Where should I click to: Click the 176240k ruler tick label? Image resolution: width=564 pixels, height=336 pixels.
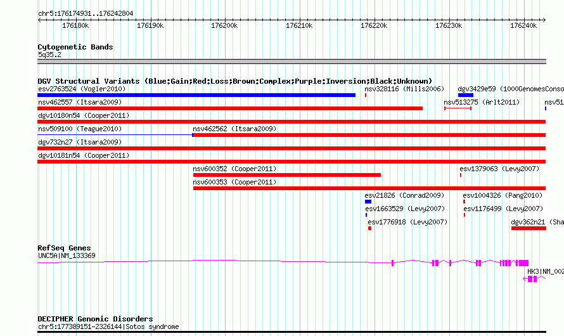[523, 25]
